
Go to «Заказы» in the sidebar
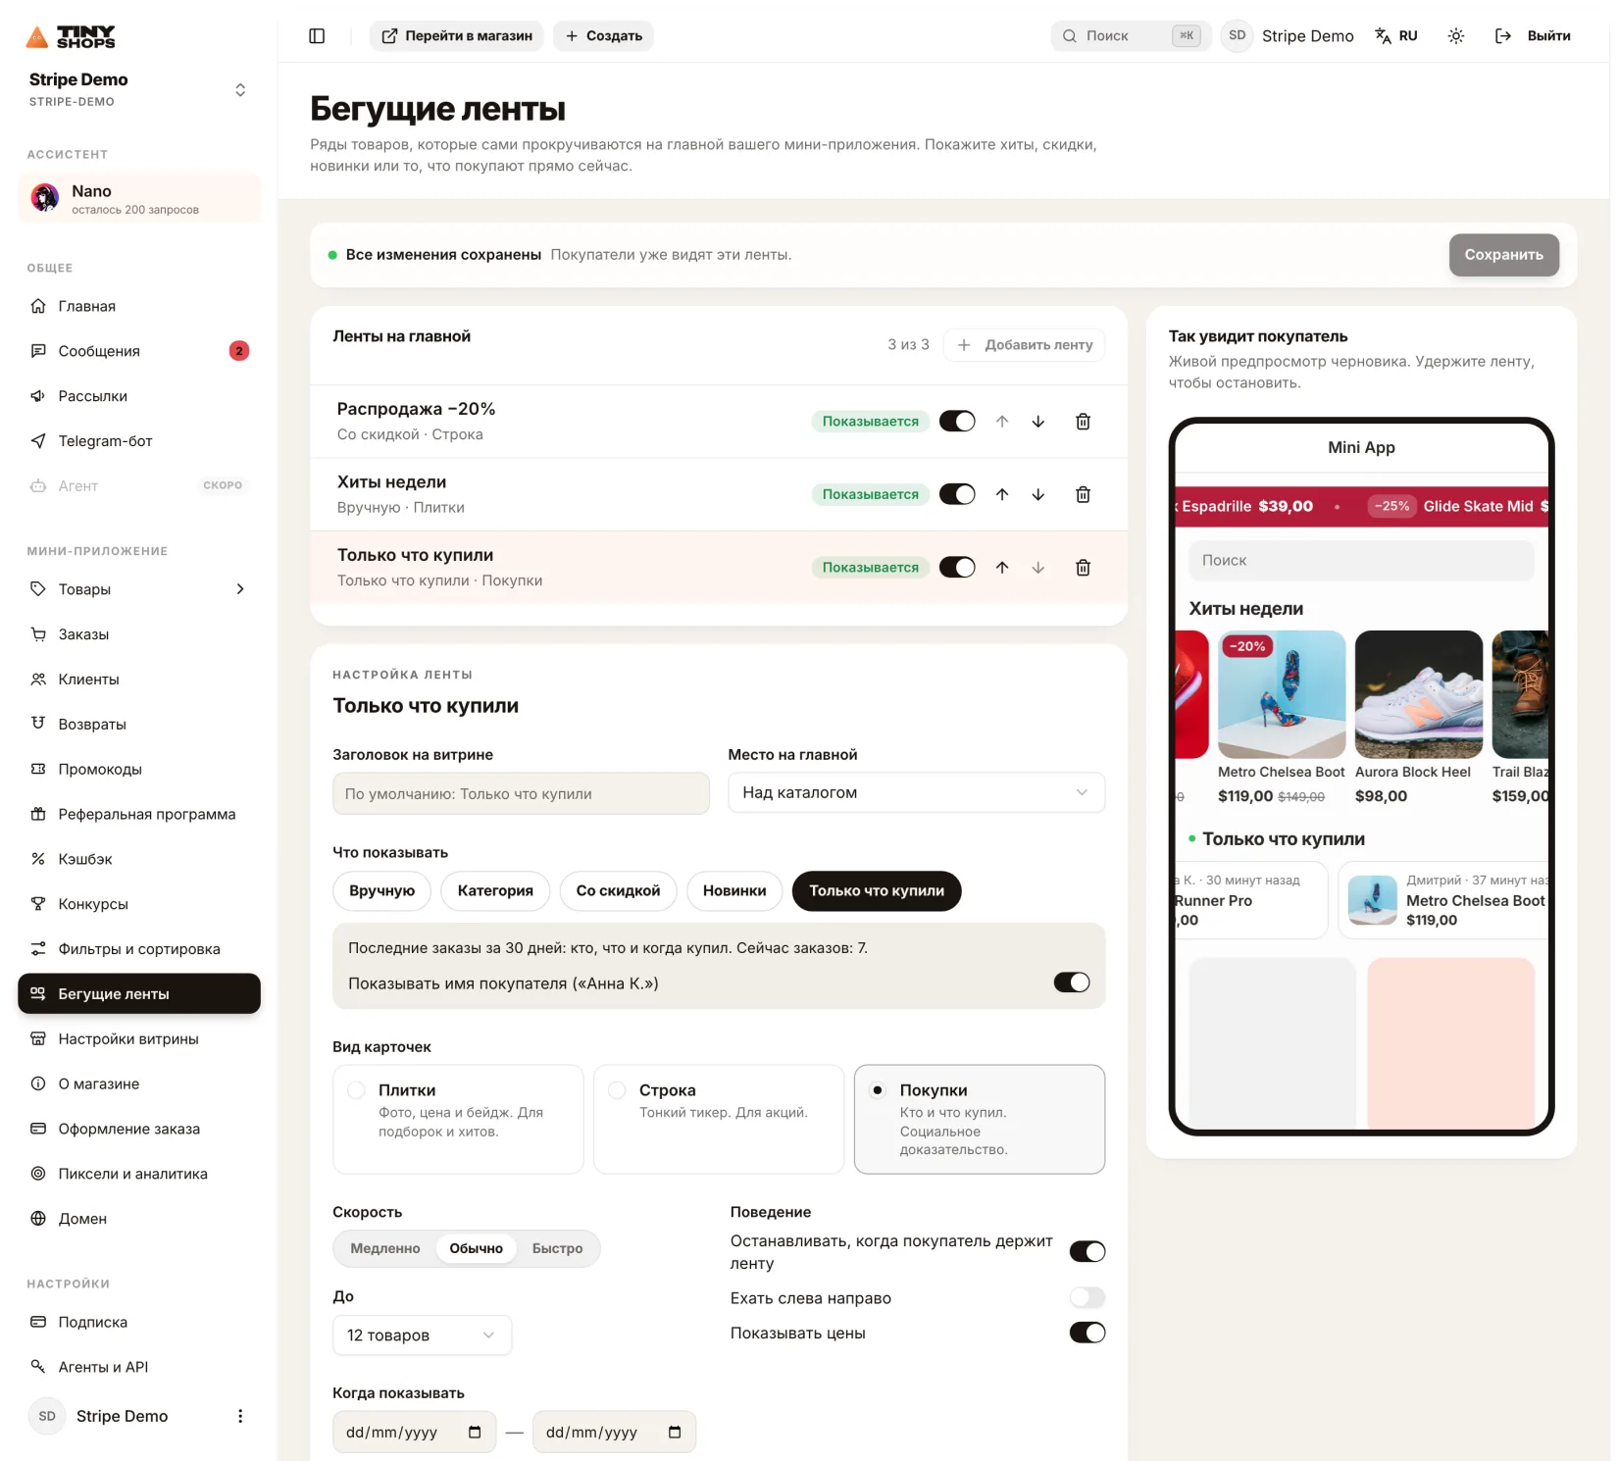click(x=139, y=634)
